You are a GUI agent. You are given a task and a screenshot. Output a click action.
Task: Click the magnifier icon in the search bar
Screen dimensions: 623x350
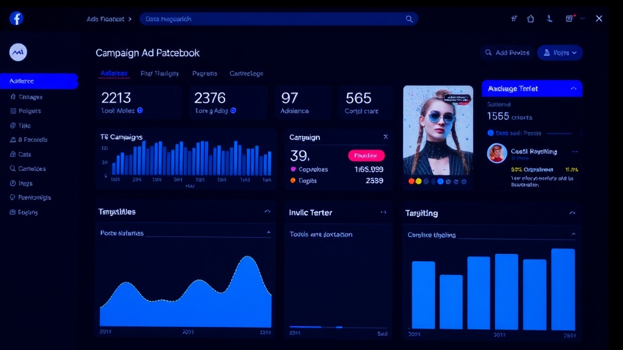tap(409, 19)
